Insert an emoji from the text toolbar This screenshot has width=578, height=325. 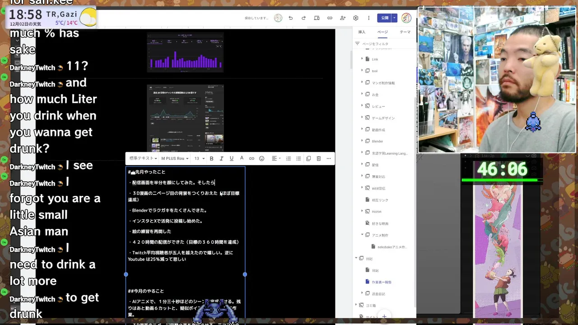(x=261, y=158)
